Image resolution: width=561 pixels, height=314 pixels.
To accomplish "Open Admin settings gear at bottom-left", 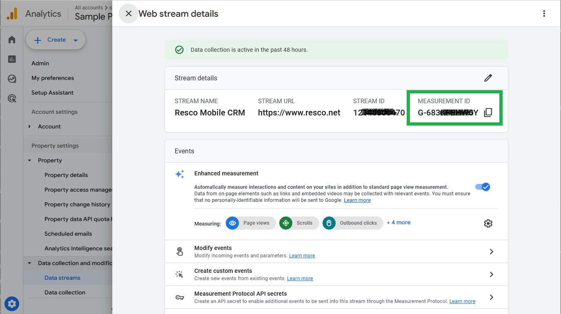I will [x=12, y=303].
